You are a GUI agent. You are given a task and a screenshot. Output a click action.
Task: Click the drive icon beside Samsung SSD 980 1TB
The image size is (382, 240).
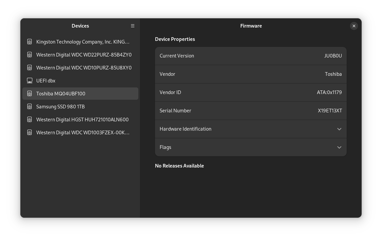29,106
